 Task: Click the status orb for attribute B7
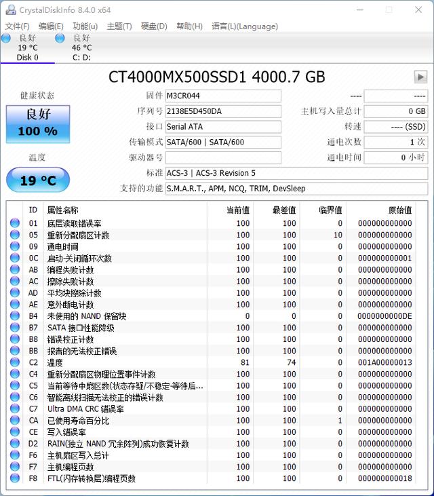point(14,328)
